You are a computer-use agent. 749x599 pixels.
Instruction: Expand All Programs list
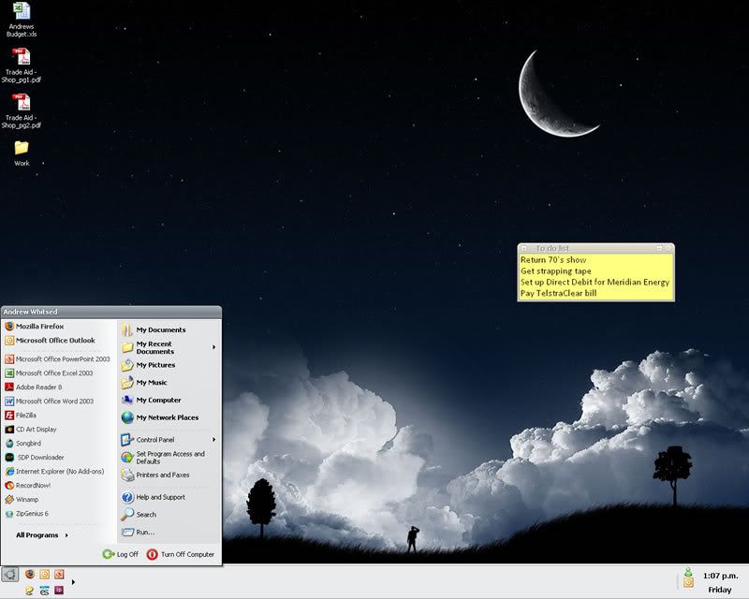(42, 535)
